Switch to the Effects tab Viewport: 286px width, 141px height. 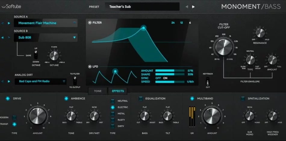pyautogui.click(x=118, y=91)
